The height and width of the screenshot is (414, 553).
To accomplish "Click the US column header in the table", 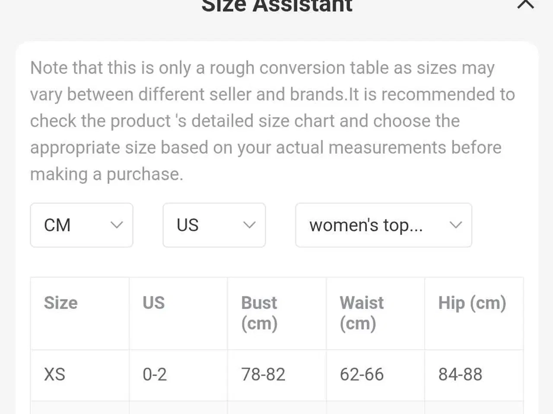I will point(154,303).
